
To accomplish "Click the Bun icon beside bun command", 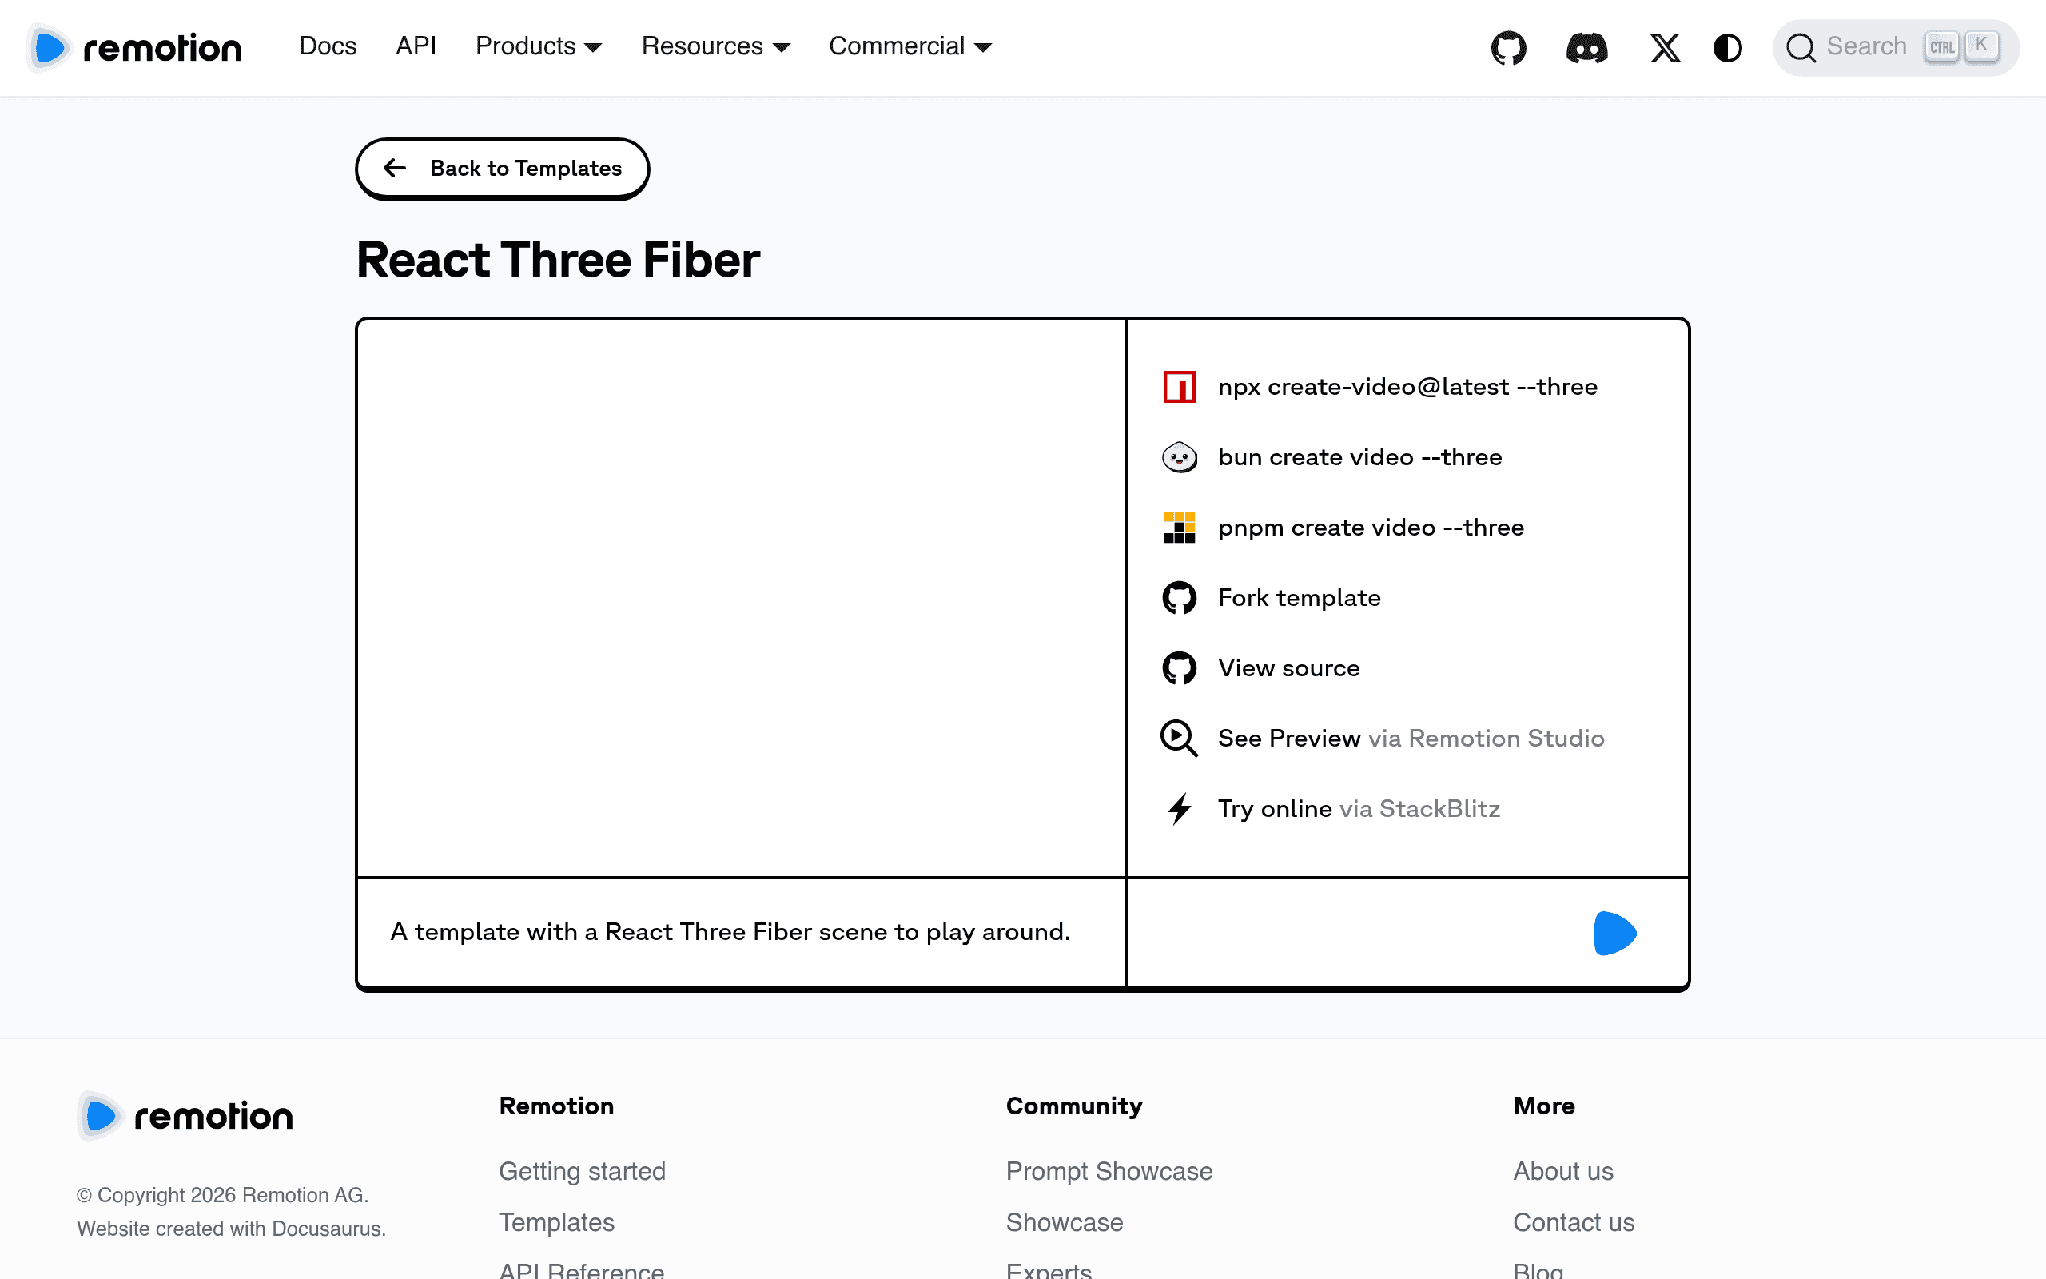I will point(1180,456).
